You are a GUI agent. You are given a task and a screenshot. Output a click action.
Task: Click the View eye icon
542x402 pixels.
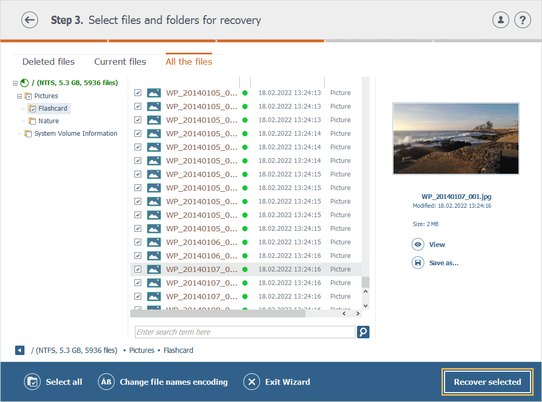[x=418, y=244]
